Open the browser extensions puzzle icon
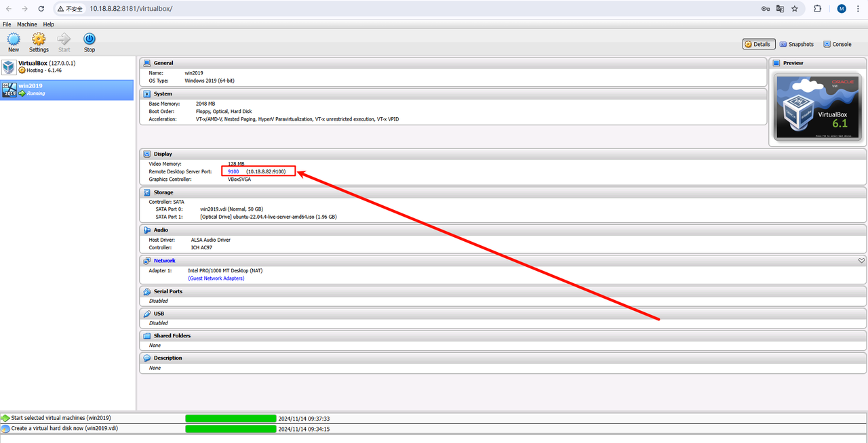 pyautogui.click(x=817, y=9)
